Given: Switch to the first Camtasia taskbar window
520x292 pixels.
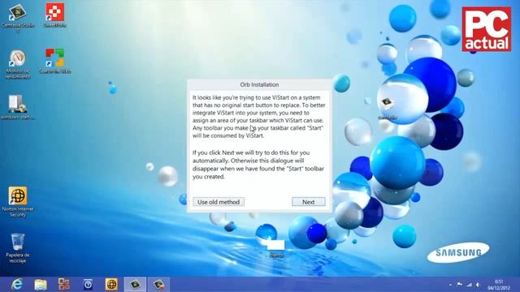Looking at the screenshot, I should (135, 285).
